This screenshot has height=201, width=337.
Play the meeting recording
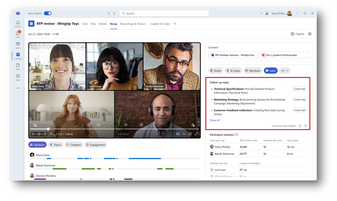pos(33,134)
